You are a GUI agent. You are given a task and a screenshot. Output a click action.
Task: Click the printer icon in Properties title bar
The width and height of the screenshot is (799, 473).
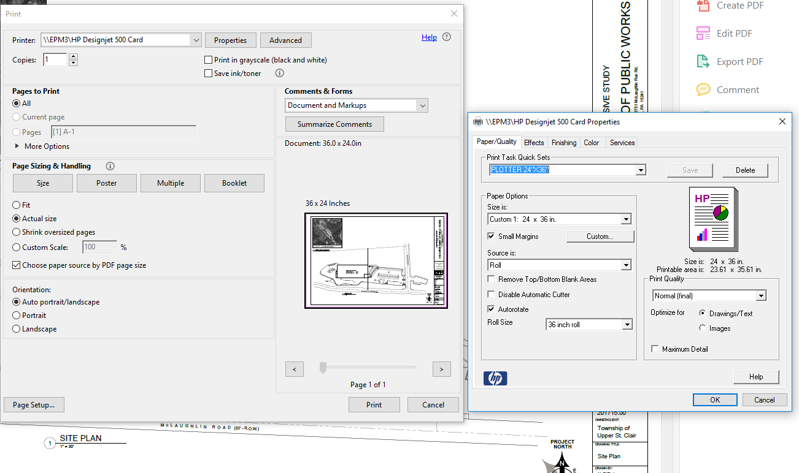(478, 122)
